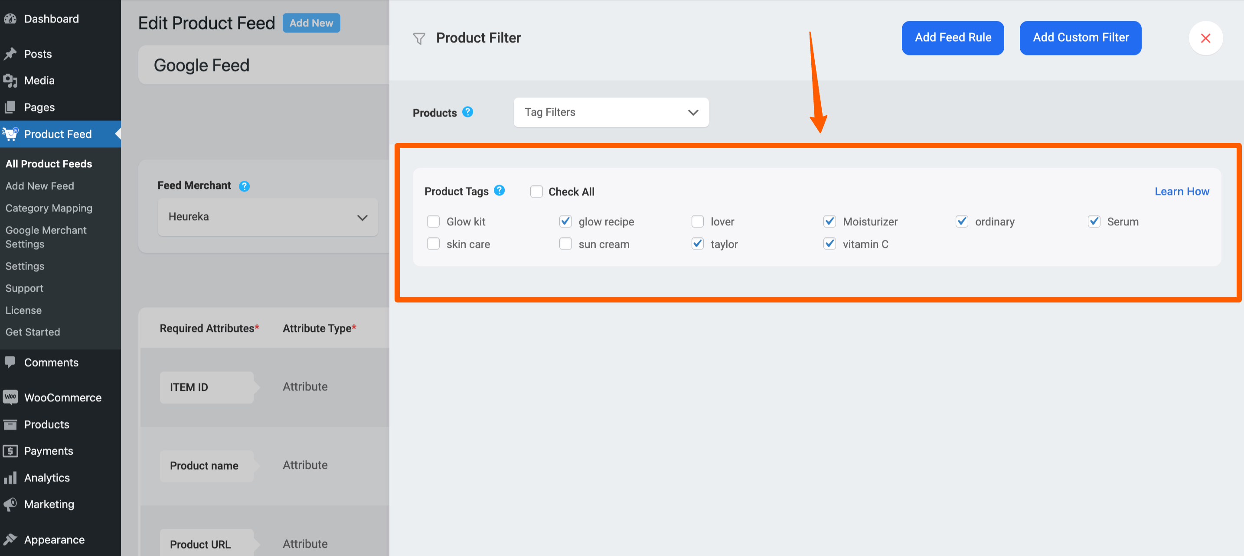Click the WooCommerce sidebar icon
Viewport: 1244px width, 556px height.
[x=10, y=397]
